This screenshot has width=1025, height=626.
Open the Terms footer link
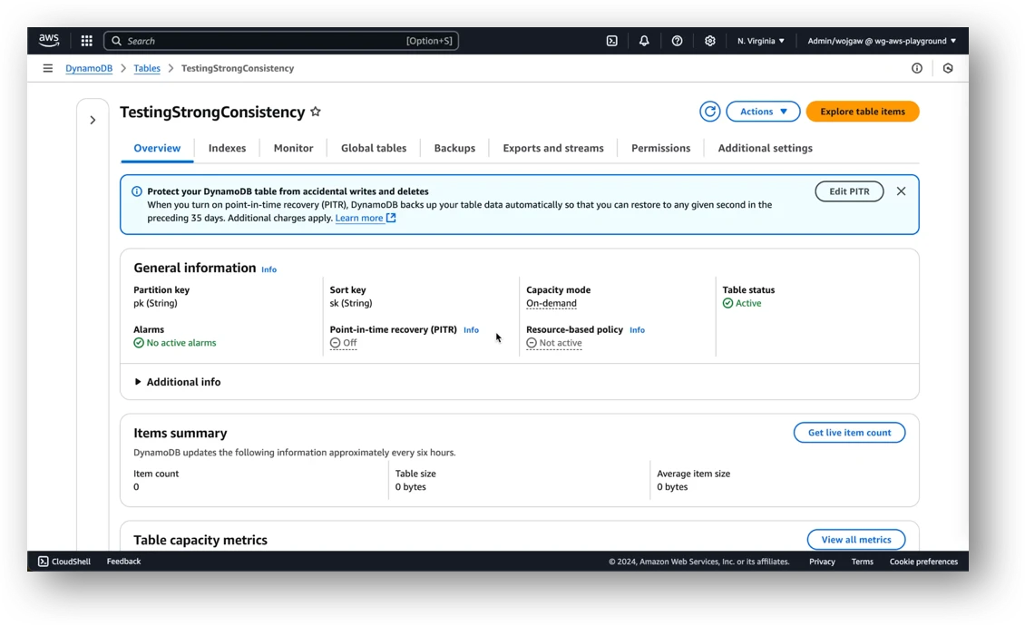click(x=863, y=562)
